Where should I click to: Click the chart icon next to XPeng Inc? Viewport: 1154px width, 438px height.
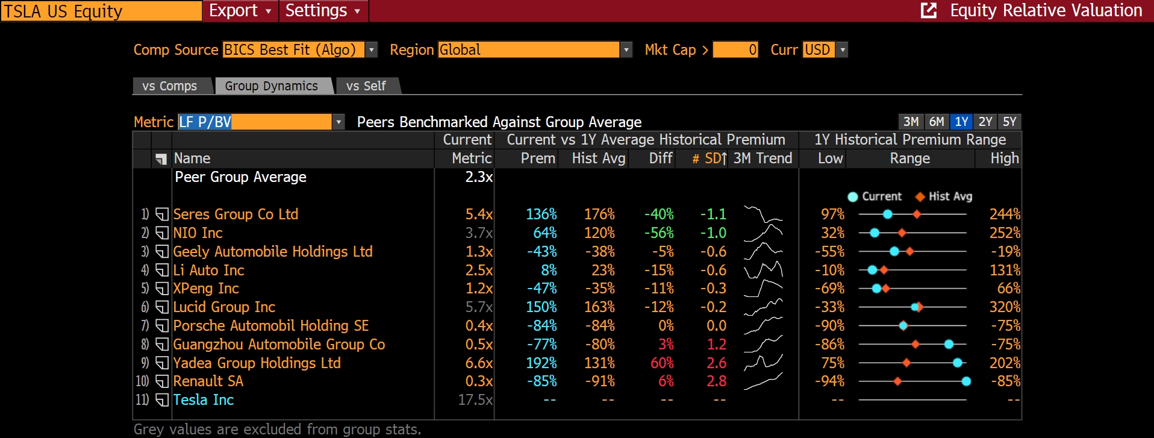click(161, 289)
